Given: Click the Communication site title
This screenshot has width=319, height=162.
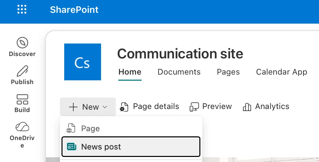Looking at the screenshot, I should click(180, 54).
